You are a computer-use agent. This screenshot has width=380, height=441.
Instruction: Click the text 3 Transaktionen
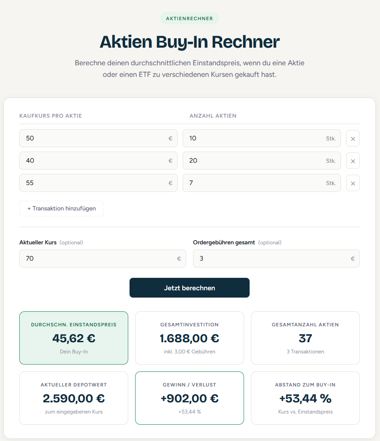tap(305, 352)
